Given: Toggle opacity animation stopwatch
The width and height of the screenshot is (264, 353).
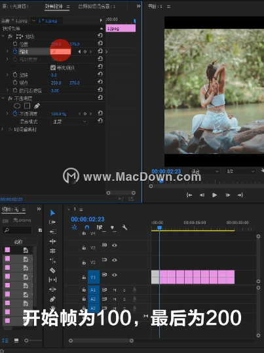Looking at the screenshot, I should [15, 113].
